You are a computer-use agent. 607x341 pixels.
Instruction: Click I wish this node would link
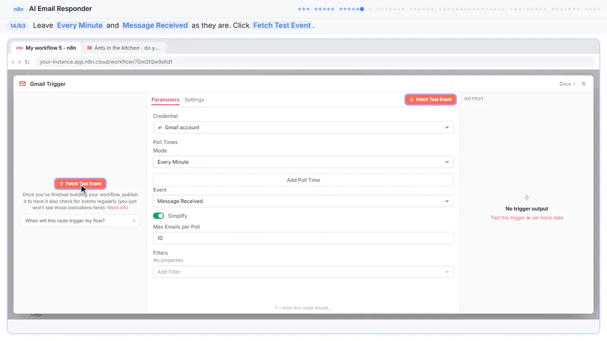(x=303, y=308)
